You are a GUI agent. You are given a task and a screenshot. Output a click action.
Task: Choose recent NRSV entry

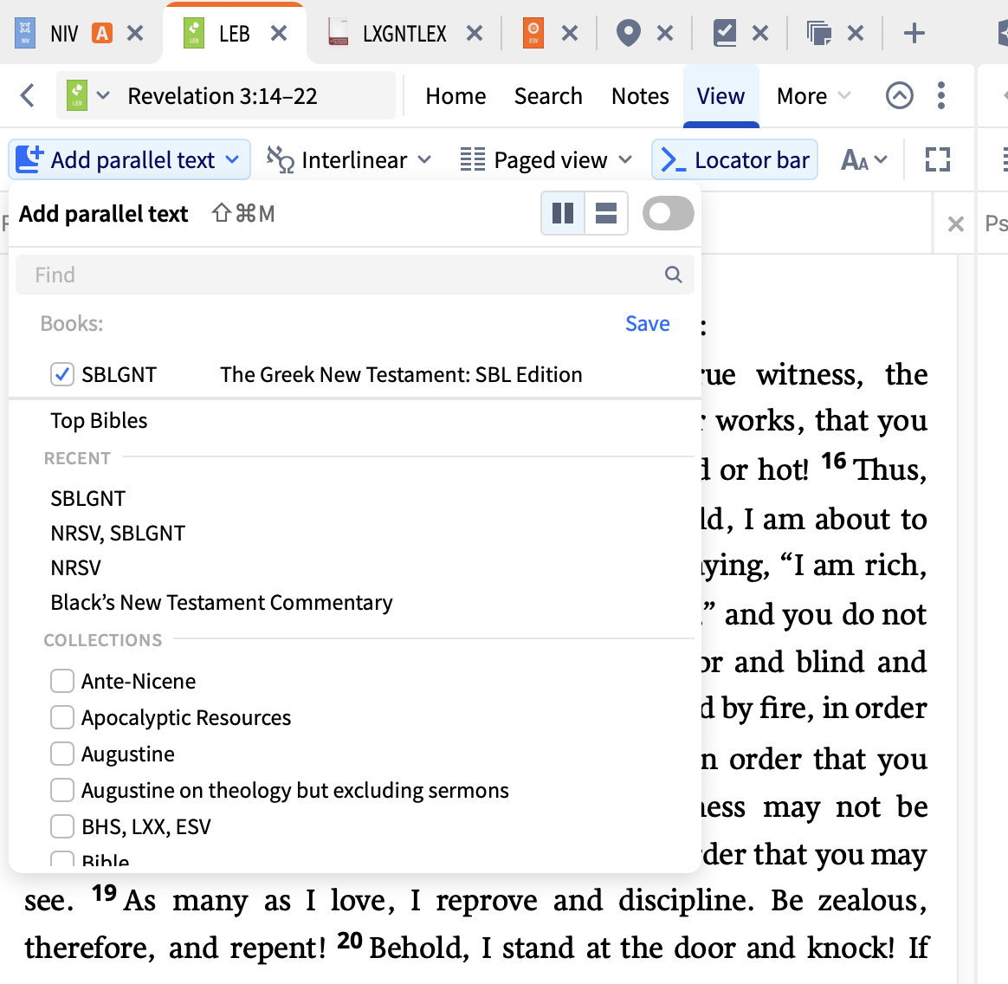pos(76,568)
